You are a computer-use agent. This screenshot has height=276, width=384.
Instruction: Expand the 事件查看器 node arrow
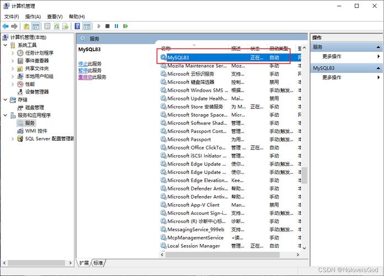(x=13, y=61)
